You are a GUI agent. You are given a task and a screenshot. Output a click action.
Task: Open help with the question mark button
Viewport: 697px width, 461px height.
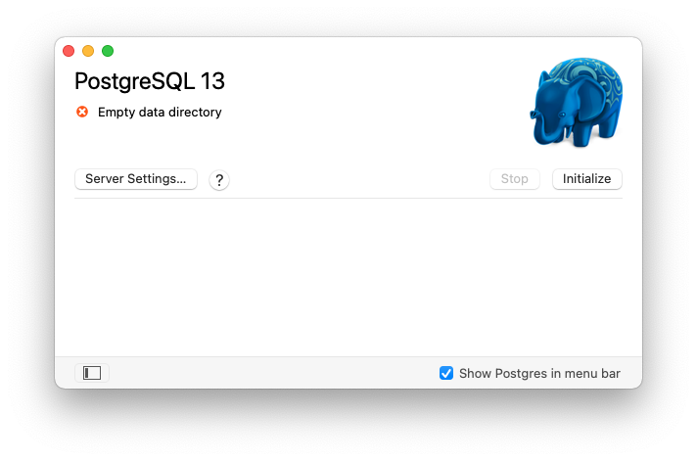[x=219, y=180]
